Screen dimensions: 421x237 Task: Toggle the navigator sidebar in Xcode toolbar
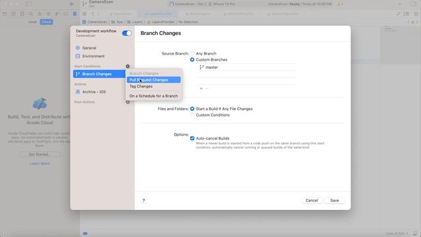[x=28, y=4]
